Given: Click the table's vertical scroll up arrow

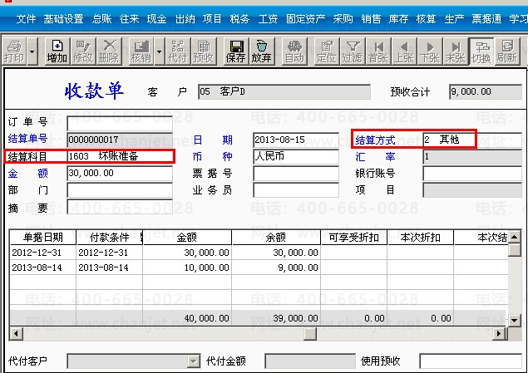Looking at the screenshot, I should pos(514,237).
